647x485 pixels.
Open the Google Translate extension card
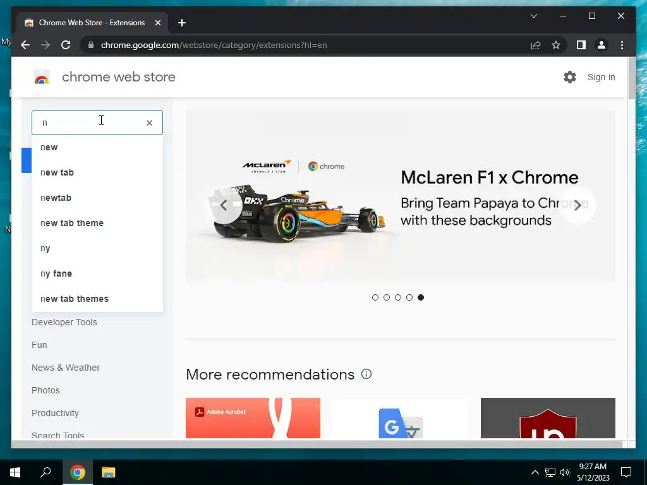tap(400, 418)
